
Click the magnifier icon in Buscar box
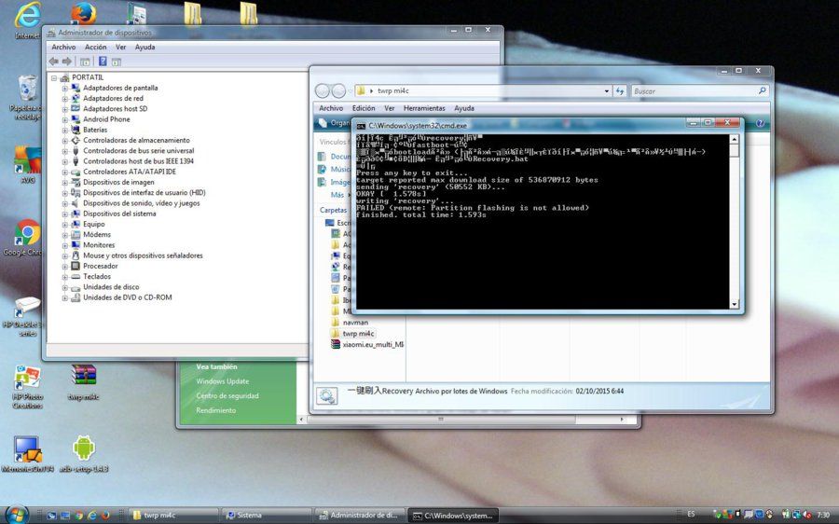coord(762,91)
